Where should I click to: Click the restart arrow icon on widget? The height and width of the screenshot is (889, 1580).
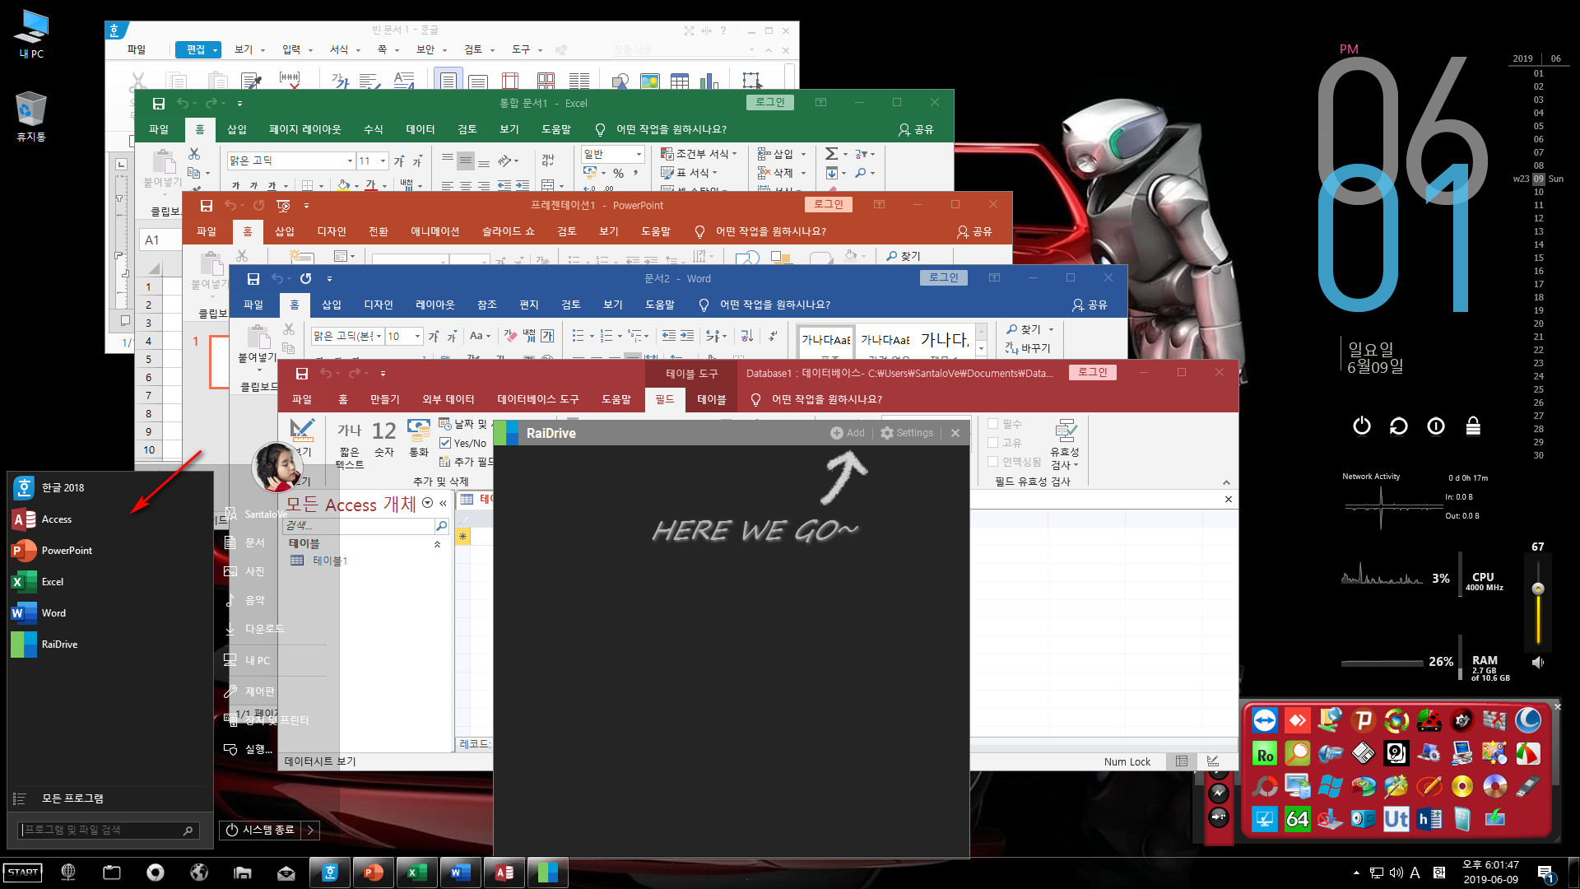coord(1399,426)
